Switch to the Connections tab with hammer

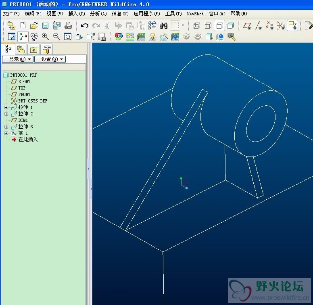[x=46, y=49]
